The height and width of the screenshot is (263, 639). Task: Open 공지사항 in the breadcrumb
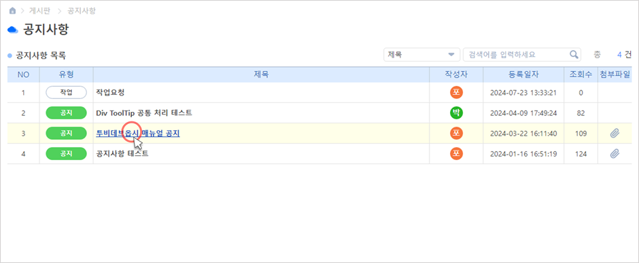click(x=82, y=11)
